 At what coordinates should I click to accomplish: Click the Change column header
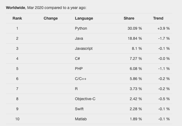click(x=50, y=18)
